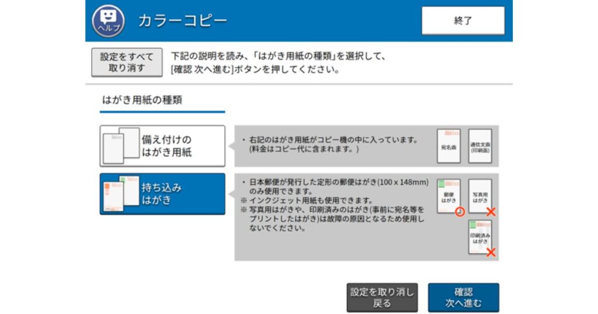Click the カラーコピー title text

click(x=183, y=20)
